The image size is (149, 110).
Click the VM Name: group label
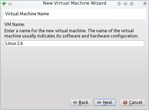point(14,25)
